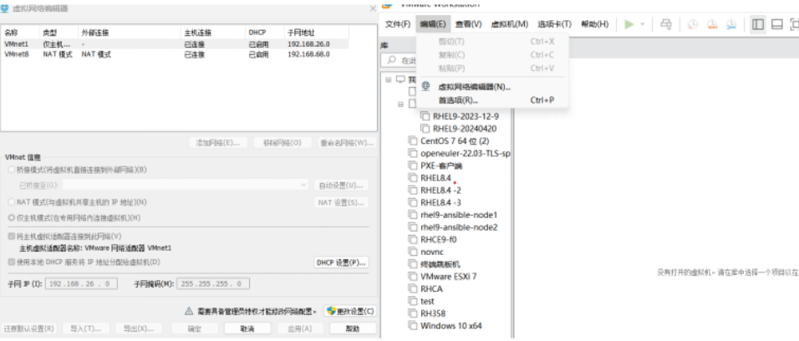Viewport: 799px width, 341px height.
Task: Collapse the nested folder node in library tree
Action: [x=401, y=104]
